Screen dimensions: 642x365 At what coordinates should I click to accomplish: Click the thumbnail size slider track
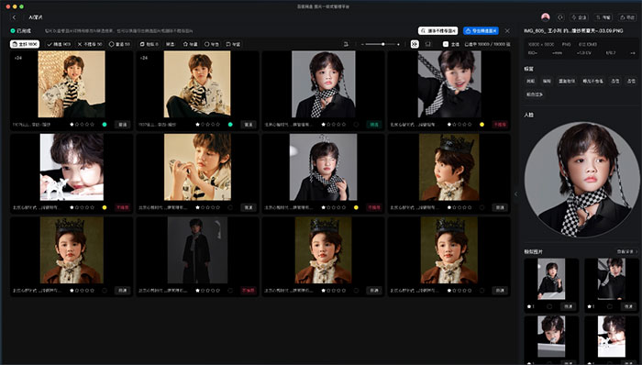(x=380, y=44)
